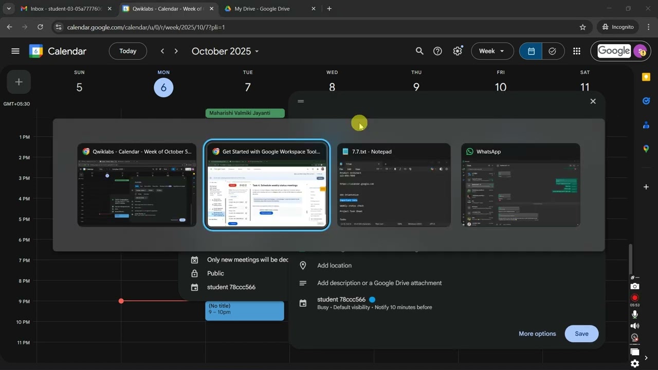Close the event quick-create dialog

click(x=593, y=101)
